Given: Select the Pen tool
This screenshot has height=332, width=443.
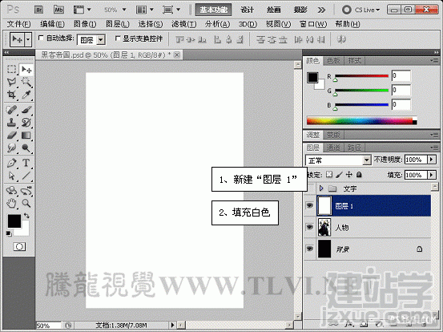Looking at the screenshot, I should coord(11,163).
